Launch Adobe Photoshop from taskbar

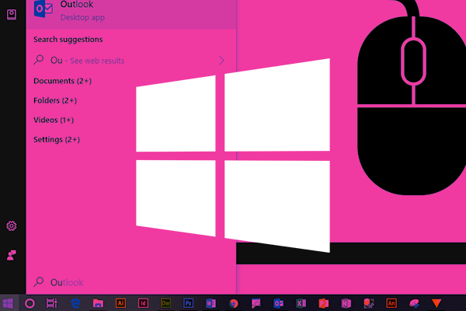click(189, 303)
